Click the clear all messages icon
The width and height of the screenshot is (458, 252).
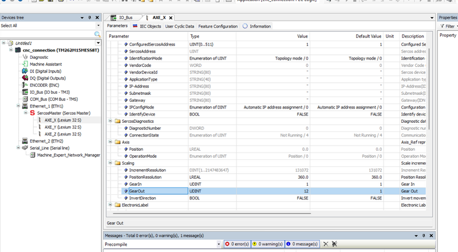(334, 244)
